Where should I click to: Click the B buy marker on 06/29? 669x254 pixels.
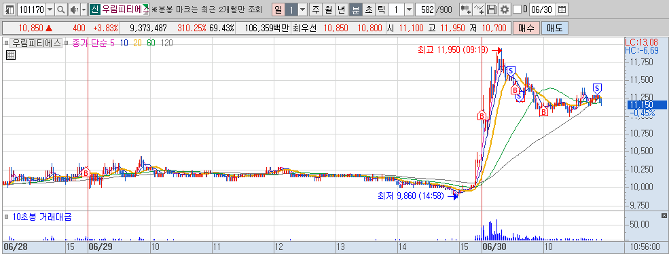tap(86, 173)
